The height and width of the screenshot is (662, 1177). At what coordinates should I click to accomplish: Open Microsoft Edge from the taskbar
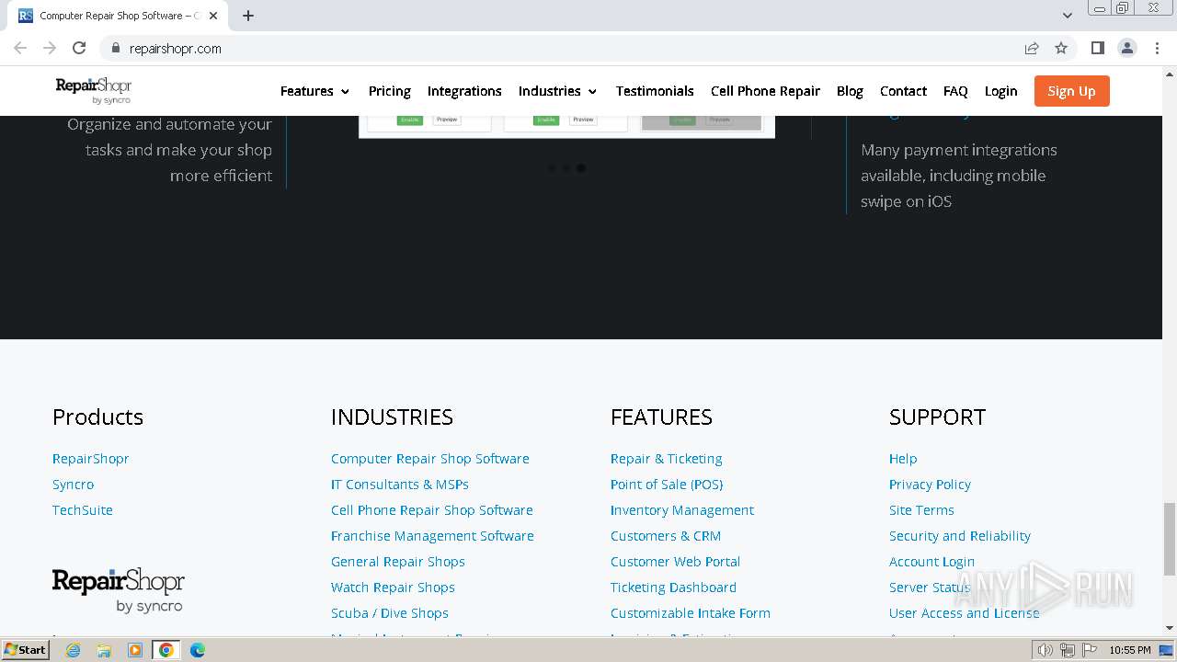tap(197, 650)
